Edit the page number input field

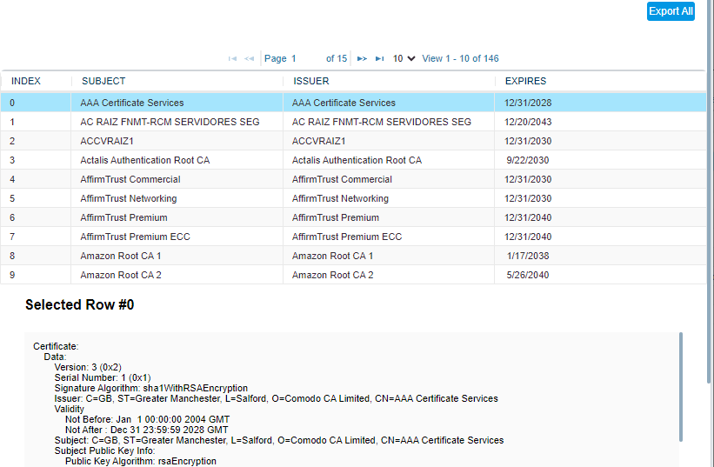point(305,58)
